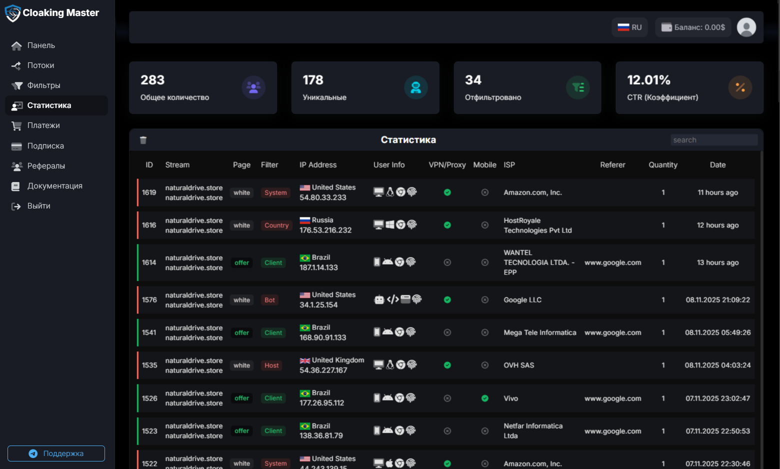
Task: Click the CTR percent icon
Action: 740,87
